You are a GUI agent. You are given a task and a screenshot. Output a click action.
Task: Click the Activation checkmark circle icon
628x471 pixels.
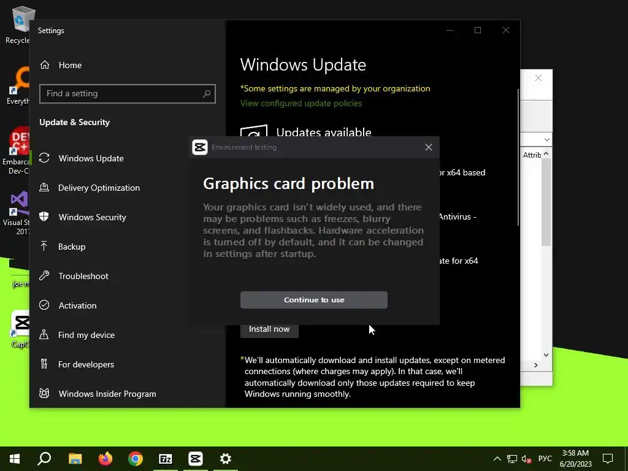44,305
